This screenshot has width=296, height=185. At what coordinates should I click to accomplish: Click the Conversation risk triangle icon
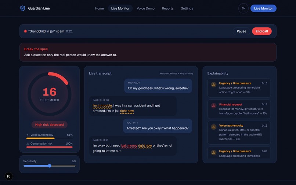pos(28,144)
